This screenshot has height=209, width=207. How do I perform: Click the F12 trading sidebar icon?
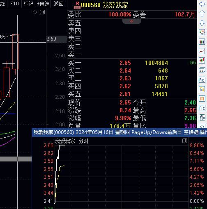(x=202, y=108)
